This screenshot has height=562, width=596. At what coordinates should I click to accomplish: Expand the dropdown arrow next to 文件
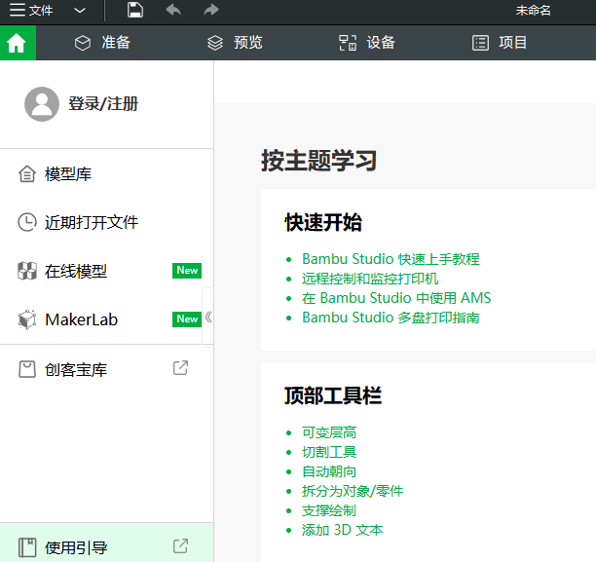[x=80, y=11]
